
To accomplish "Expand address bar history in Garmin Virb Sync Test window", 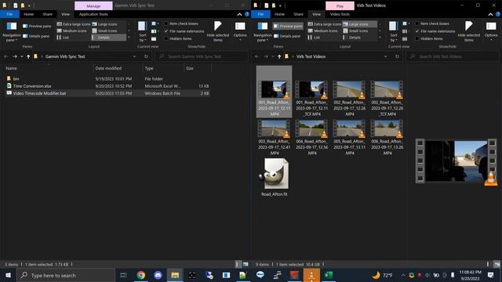I will [x=134, y=56].
